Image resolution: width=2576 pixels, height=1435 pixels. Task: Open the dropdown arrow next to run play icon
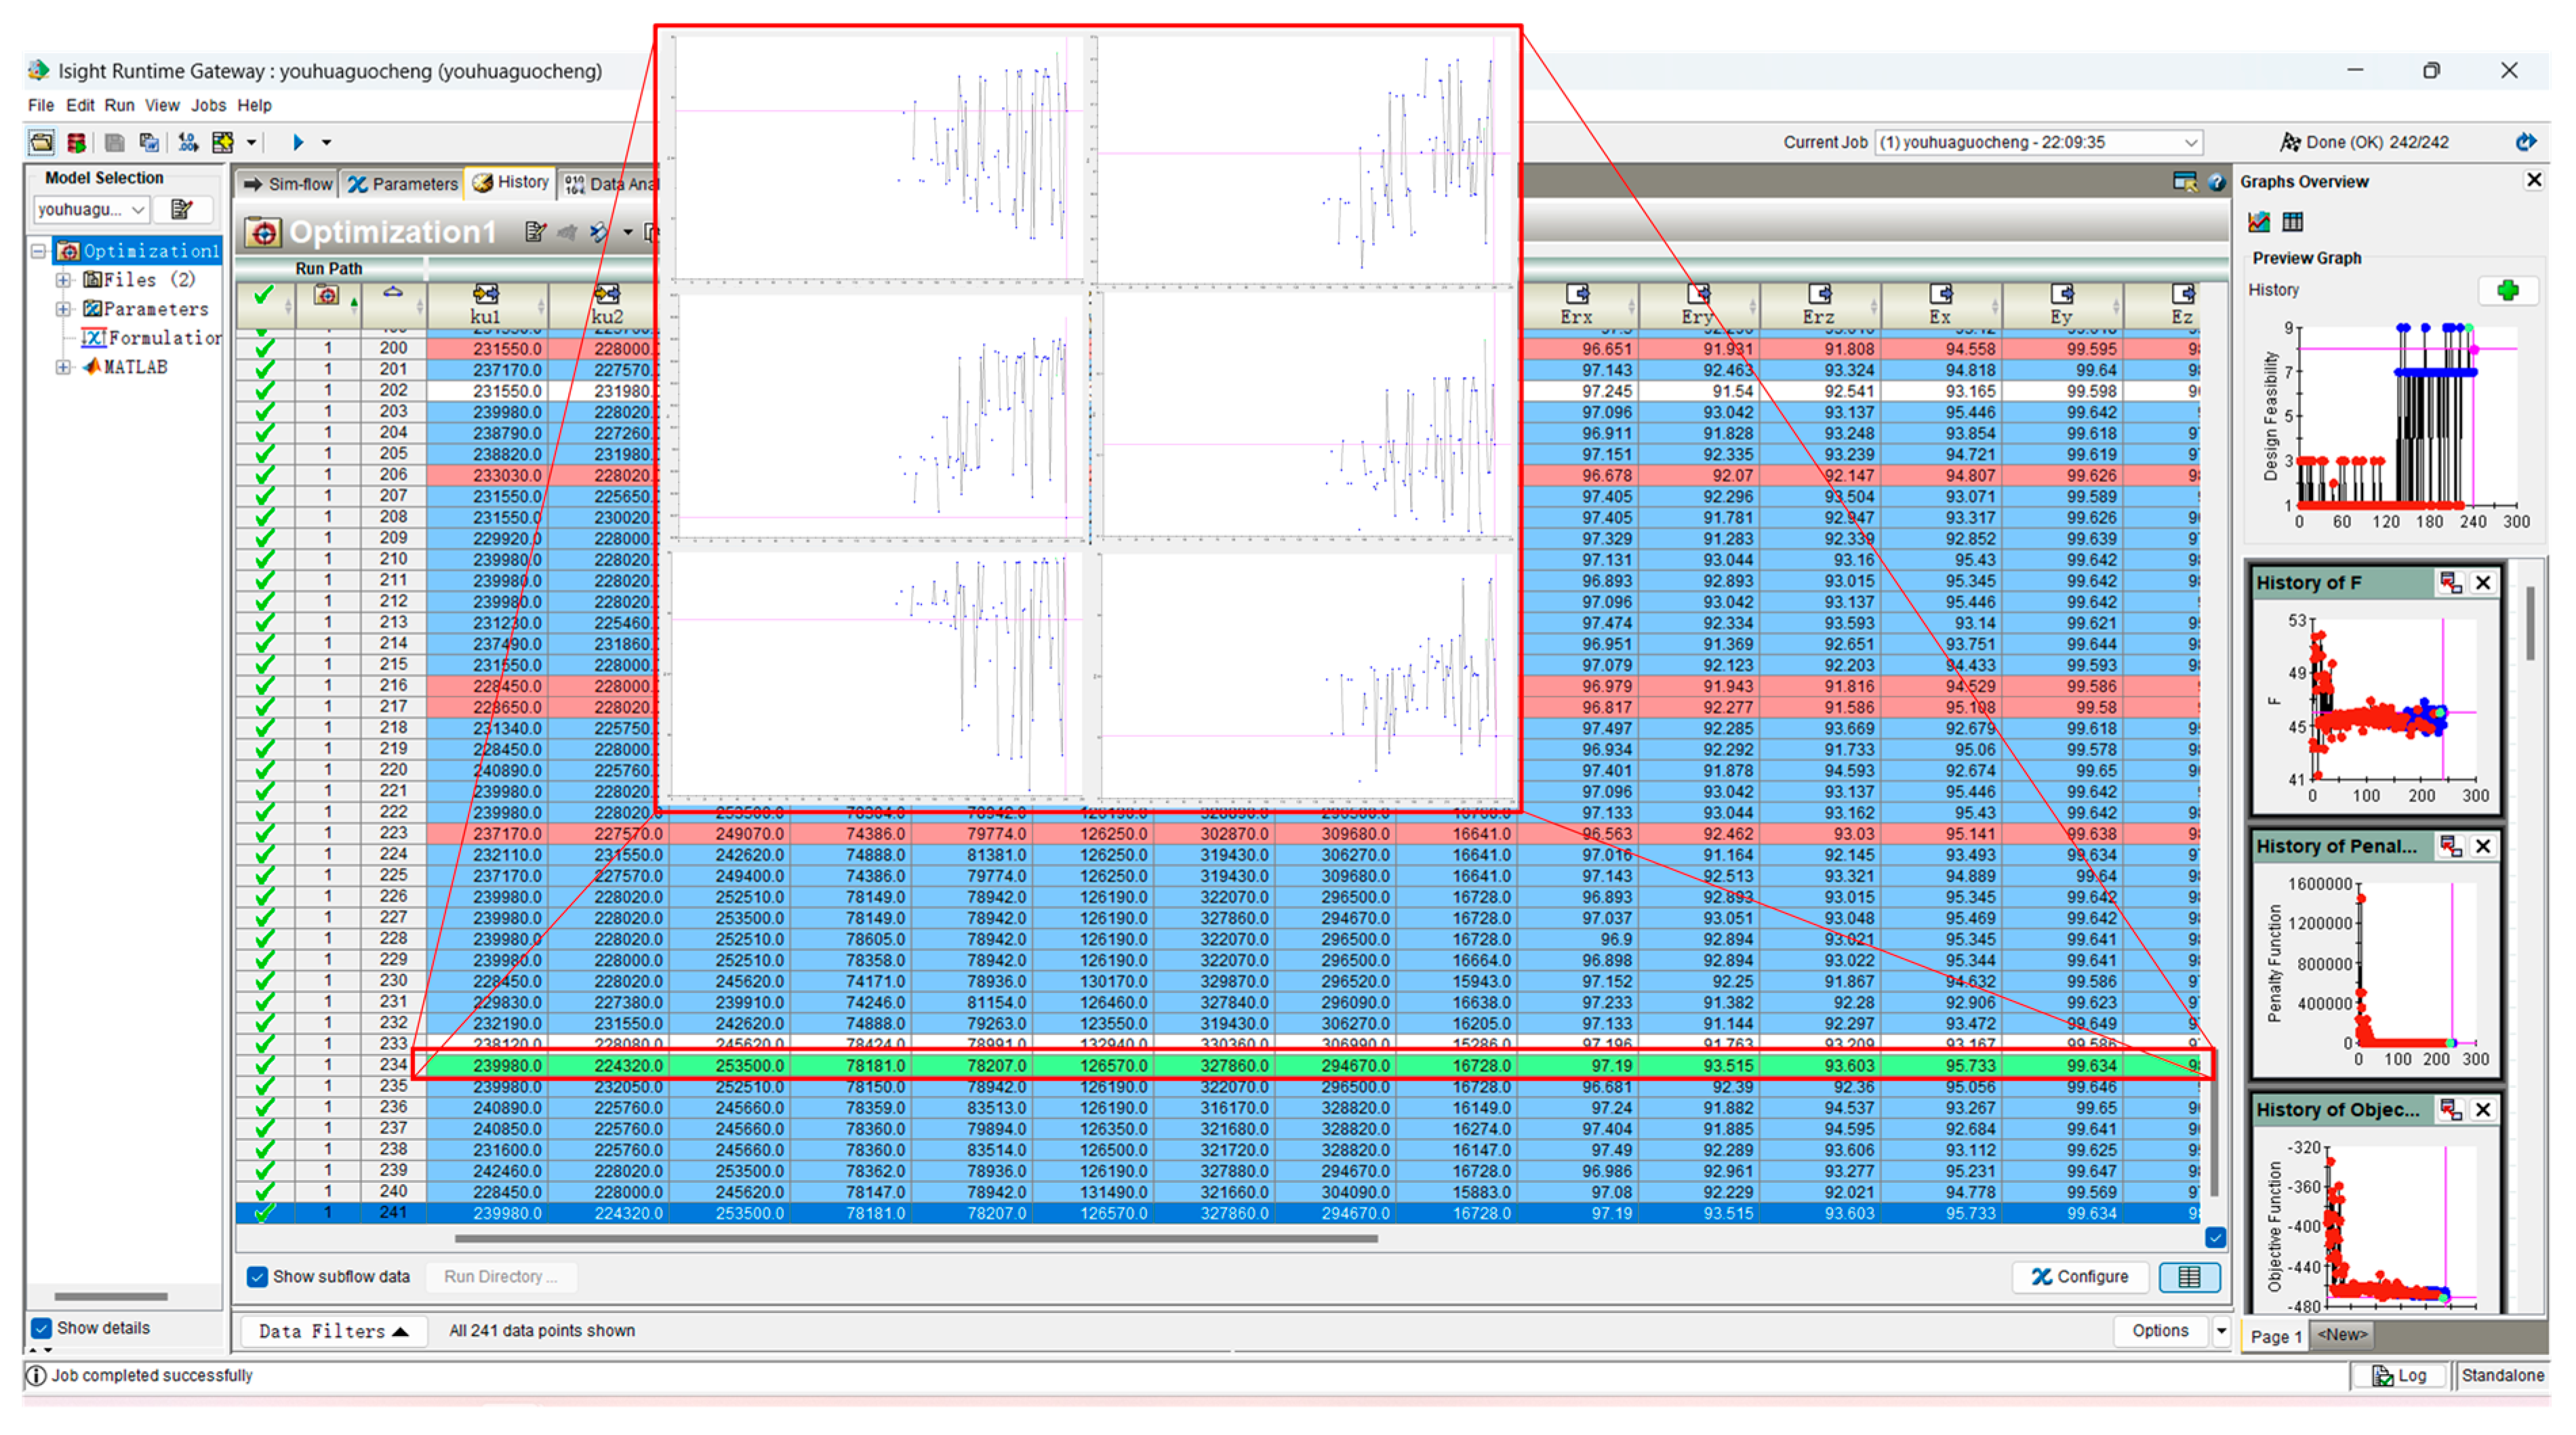pyautogui.click(x=326, y=142)
